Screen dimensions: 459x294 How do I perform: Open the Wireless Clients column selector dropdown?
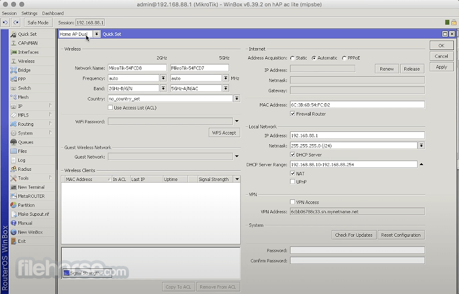pyautogui.click(x=237, y=179)
